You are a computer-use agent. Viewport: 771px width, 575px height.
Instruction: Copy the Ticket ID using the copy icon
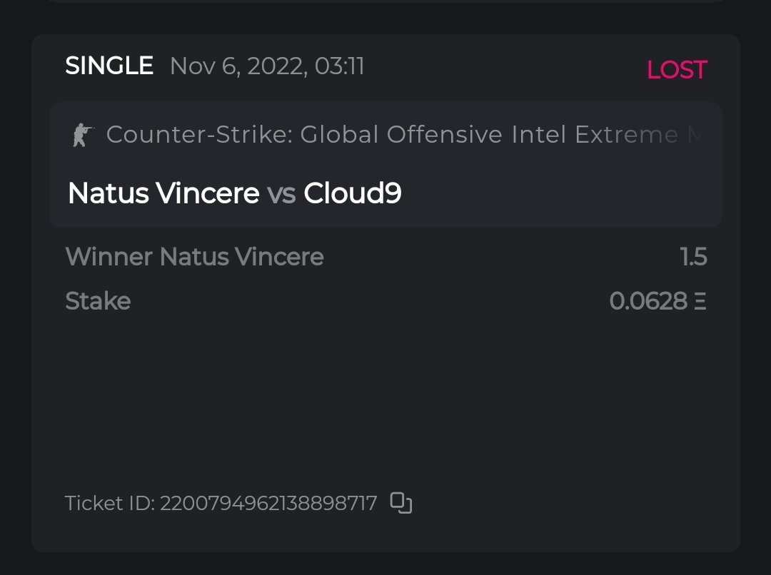[401, 503]
